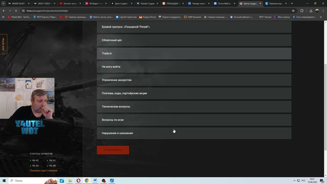
Task: Show hidden system tray icons
Action: click(294, 181)
